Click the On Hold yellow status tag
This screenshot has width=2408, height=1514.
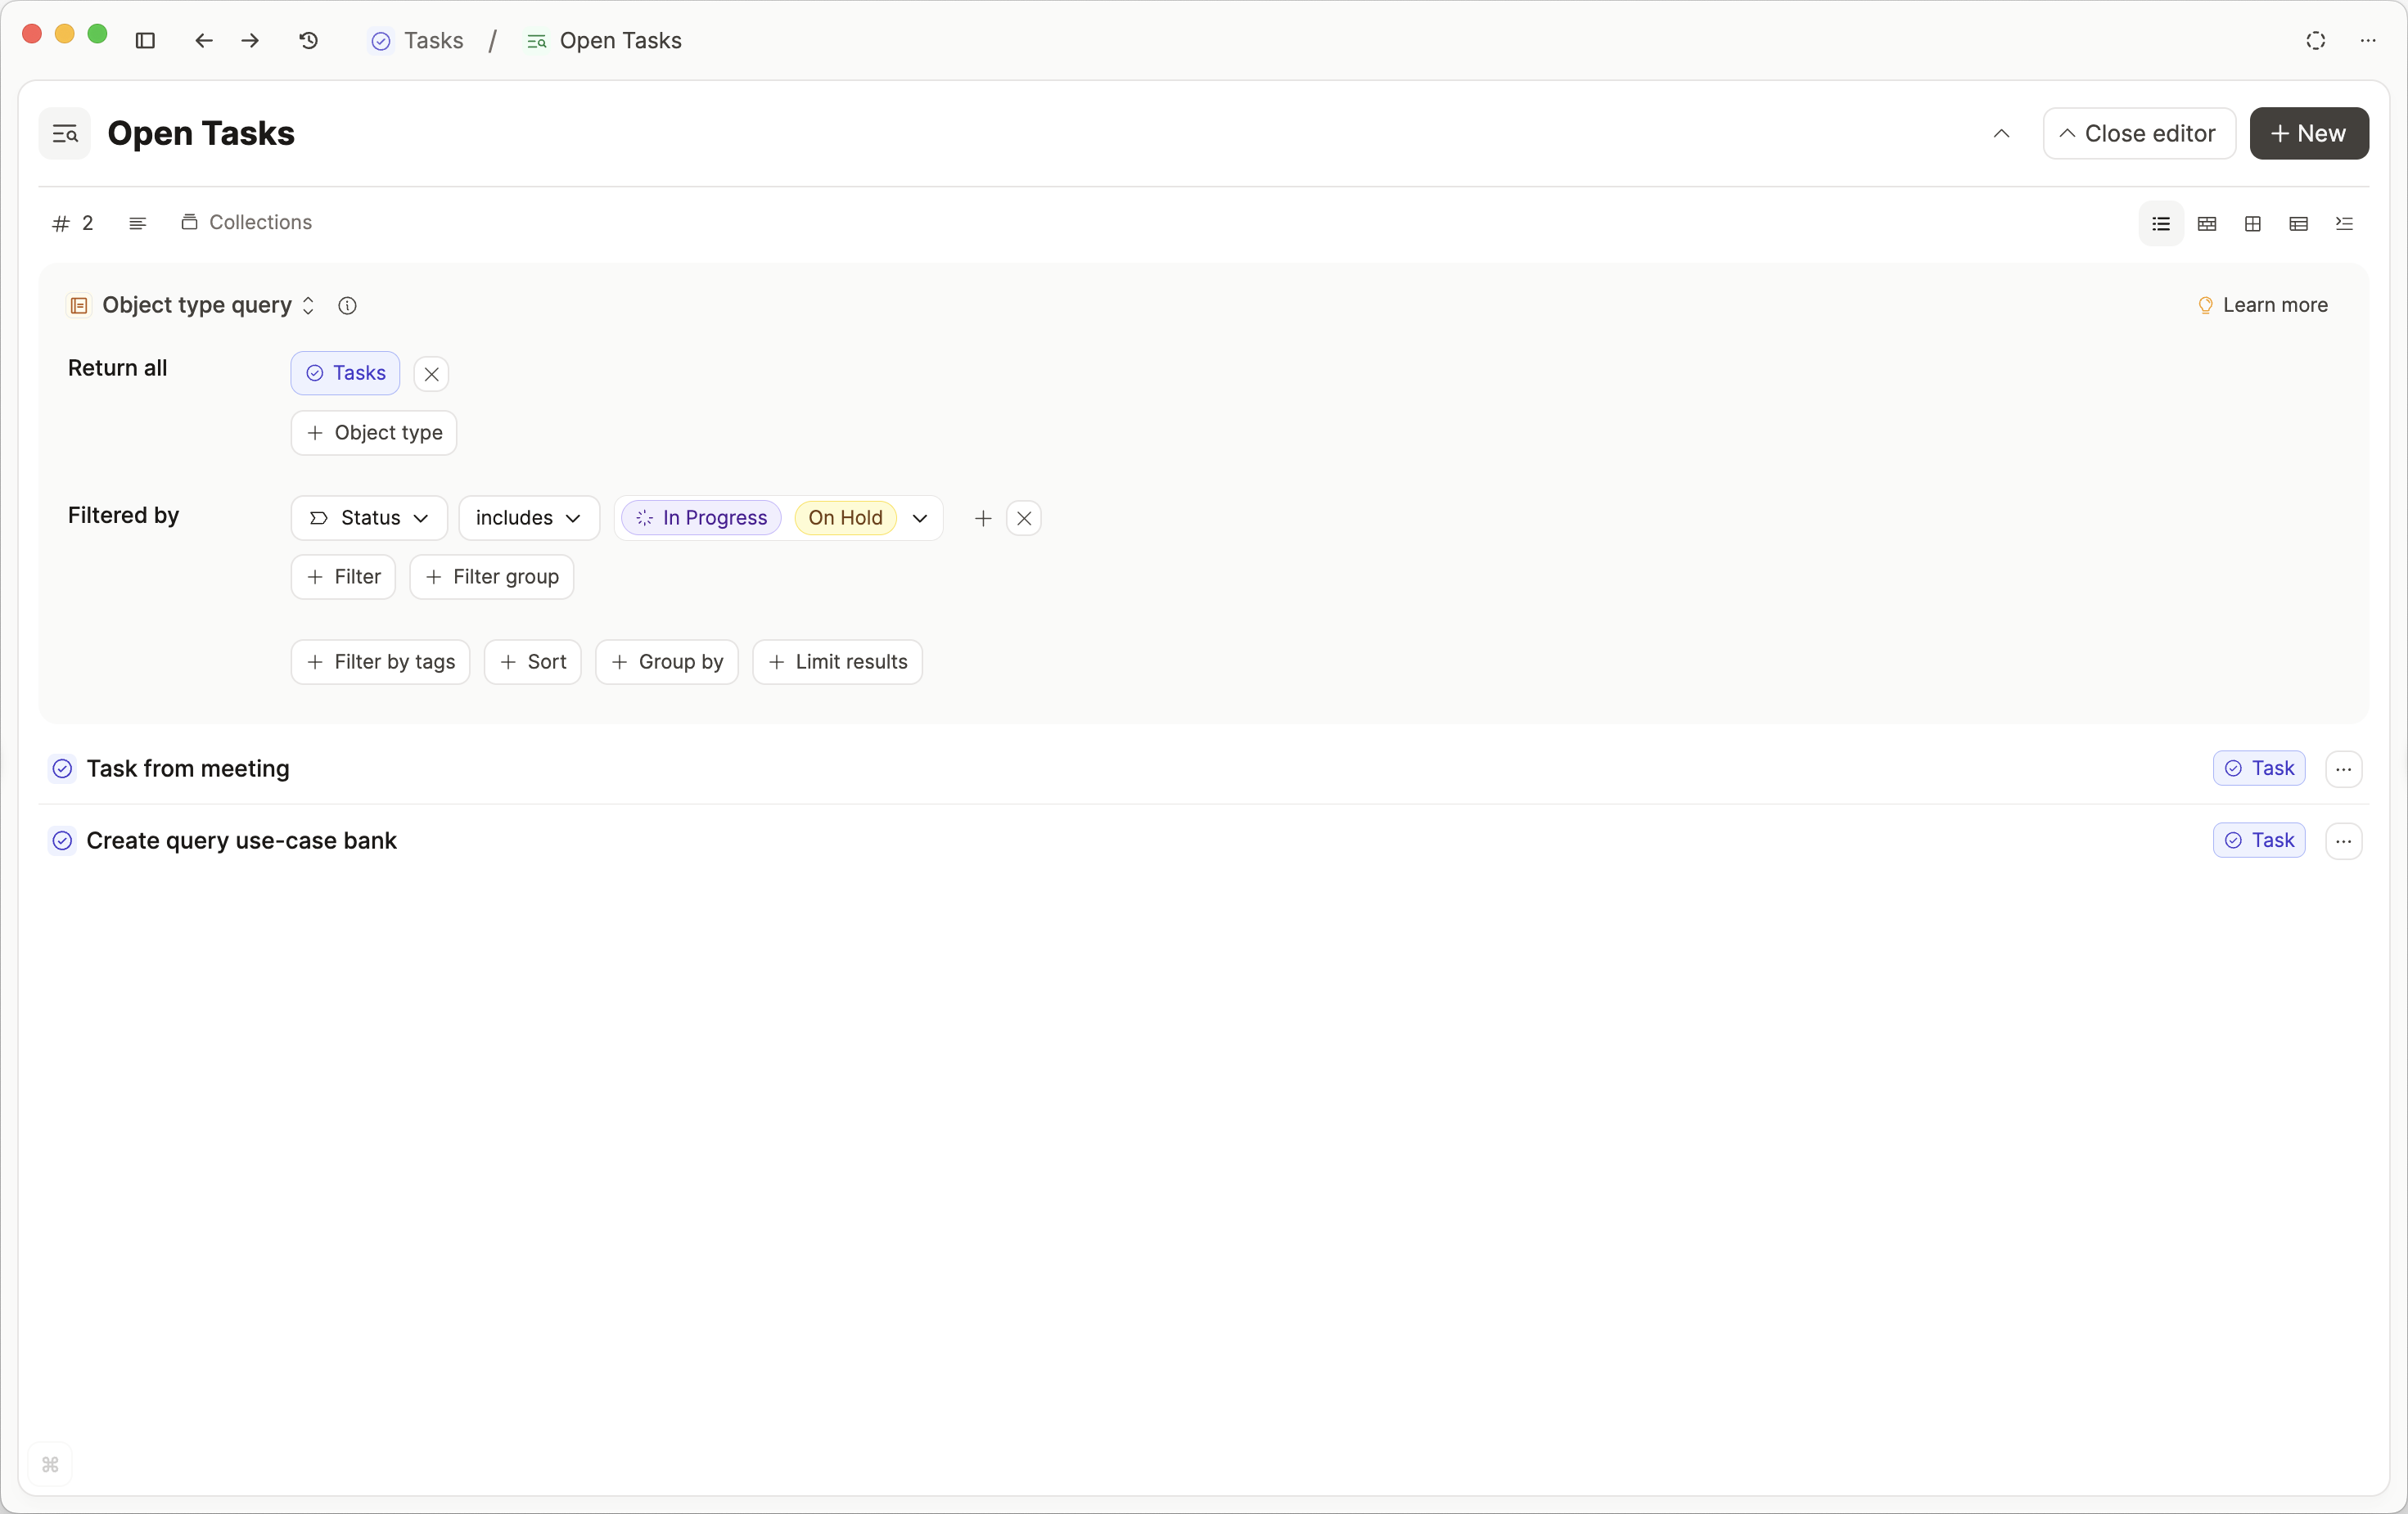click(x=845, y=517)
